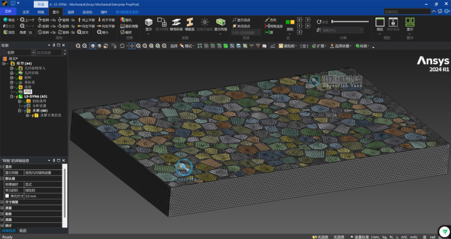
Task: Enable the 单元尺寸 checkbox
Action: (x=7, y=196)
